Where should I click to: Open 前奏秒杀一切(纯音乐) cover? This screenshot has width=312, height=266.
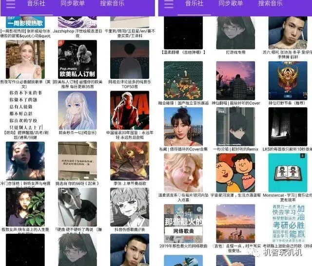78,110
